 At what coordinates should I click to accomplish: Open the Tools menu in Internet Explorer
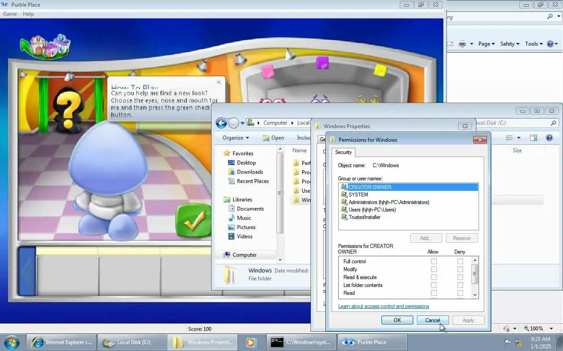[534, 44]
